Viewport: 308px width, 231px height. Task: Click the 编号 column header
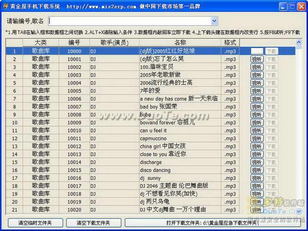pos(74,43)
